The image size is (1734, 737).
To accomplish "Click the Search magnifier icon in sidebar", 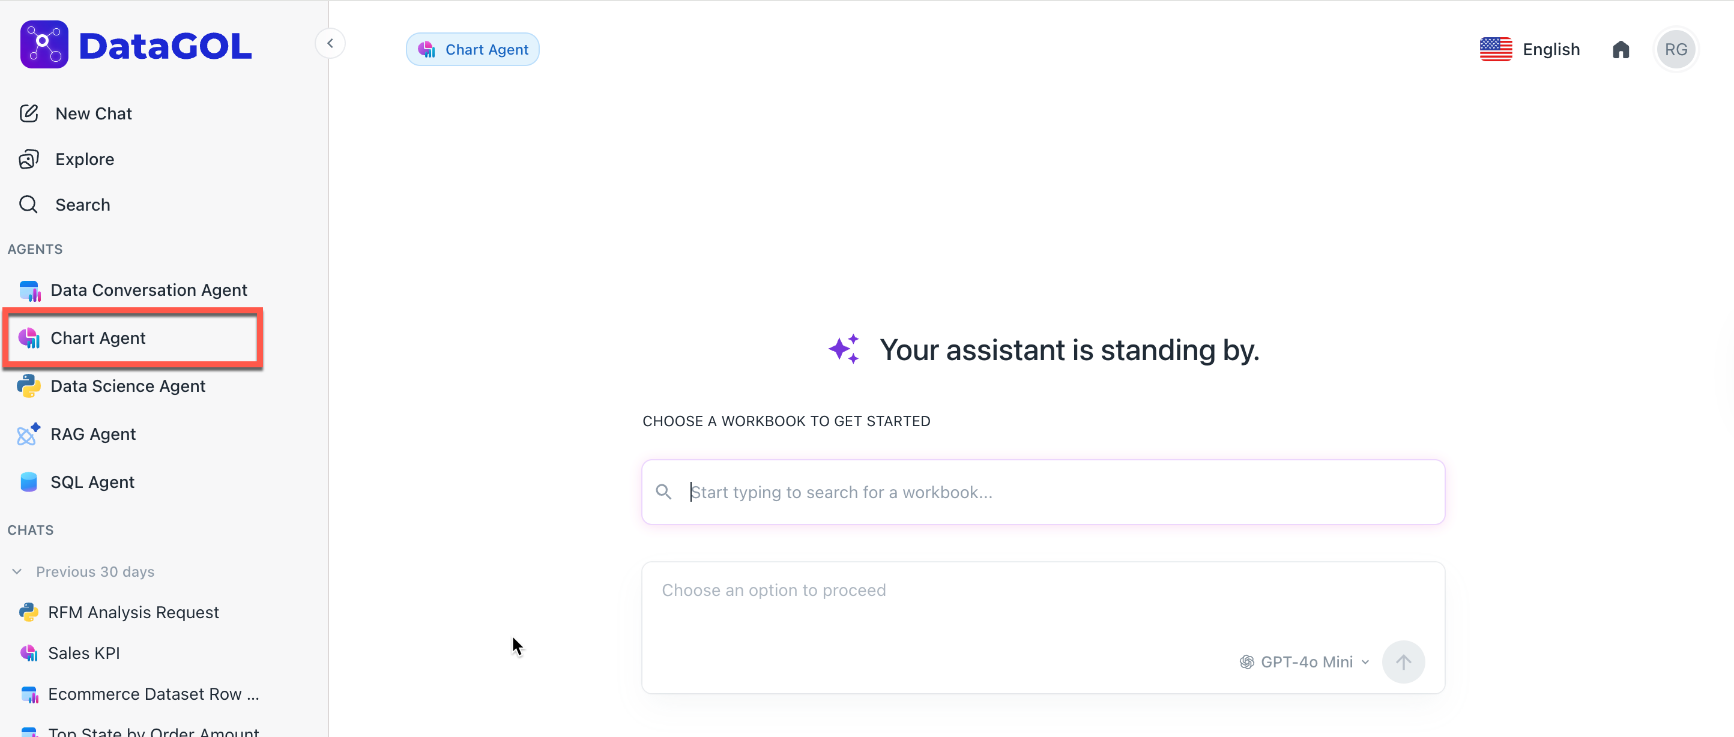I will (29, 205).
